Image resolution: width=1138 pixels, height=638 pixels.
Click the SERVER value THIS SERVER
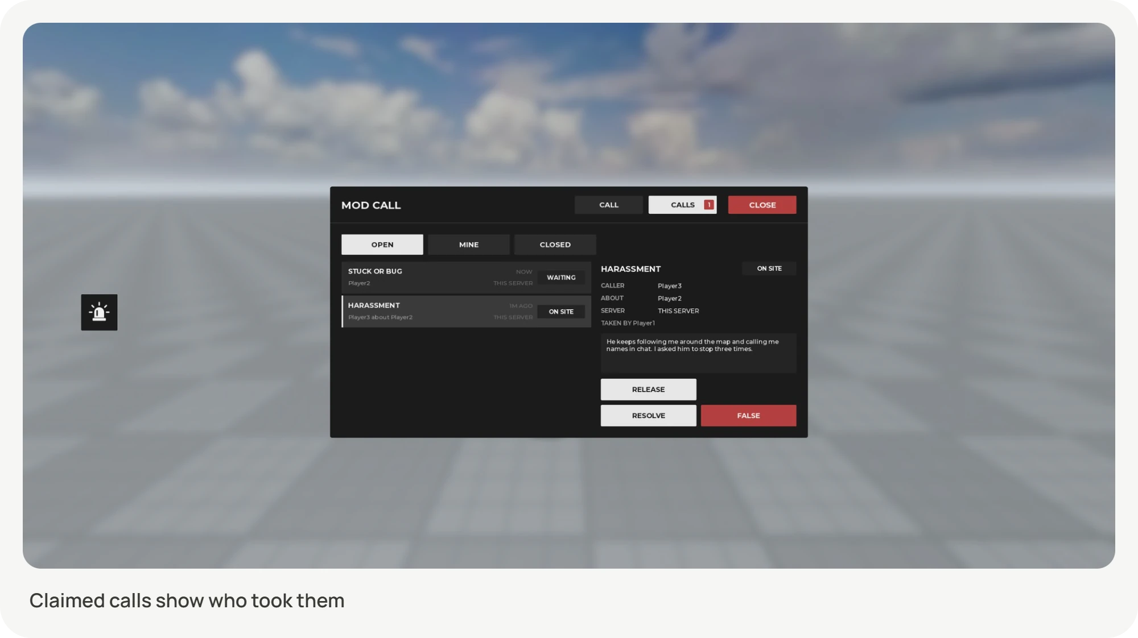(678, 311)
